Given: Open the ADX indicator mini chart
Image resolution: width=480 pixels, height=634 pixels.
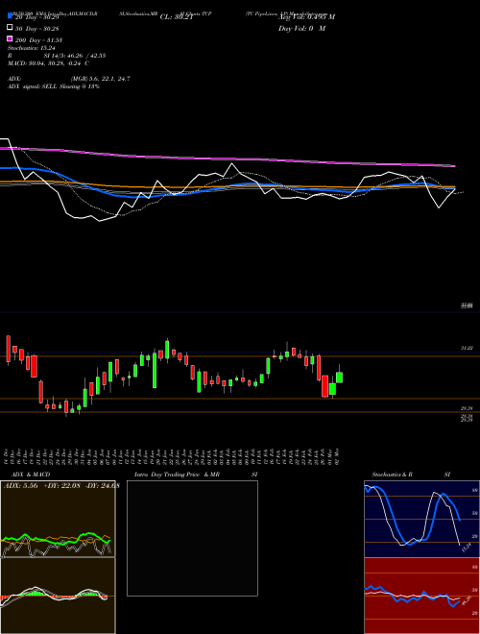Looking at the screenshot, I should (58, 519).
